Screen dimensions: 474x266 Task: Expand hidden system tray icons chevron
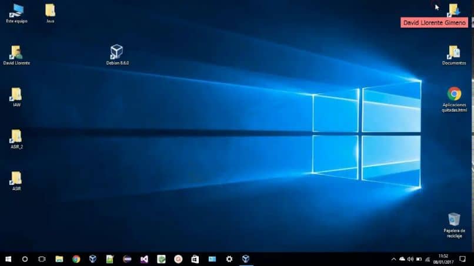[x=393, y=259]
